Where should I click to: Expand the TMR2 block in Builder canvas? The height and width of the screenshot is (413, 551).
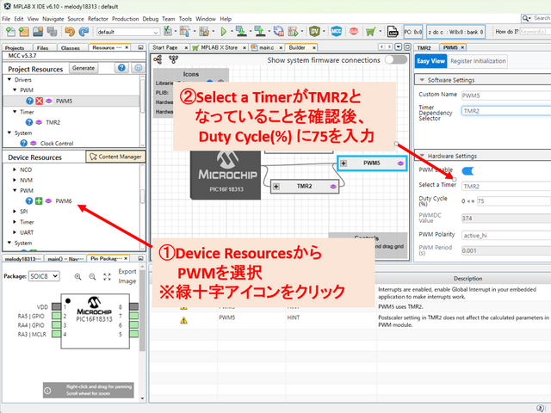277,186
